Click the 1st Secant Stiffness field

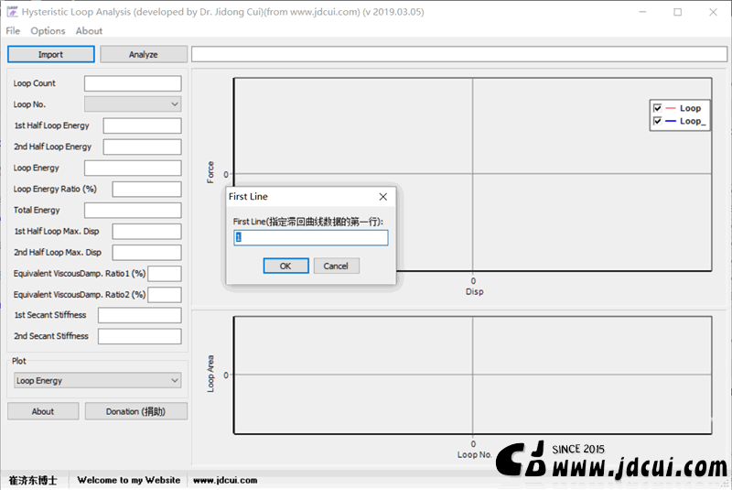coord(140,315)
